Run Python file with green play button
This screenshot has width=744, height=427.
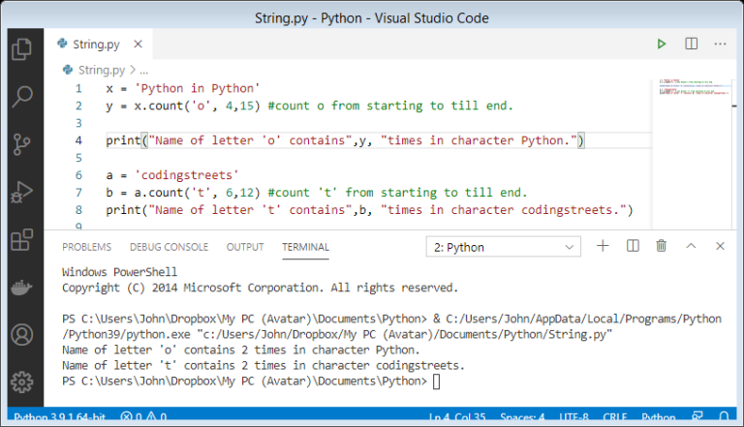pos(661,44)
